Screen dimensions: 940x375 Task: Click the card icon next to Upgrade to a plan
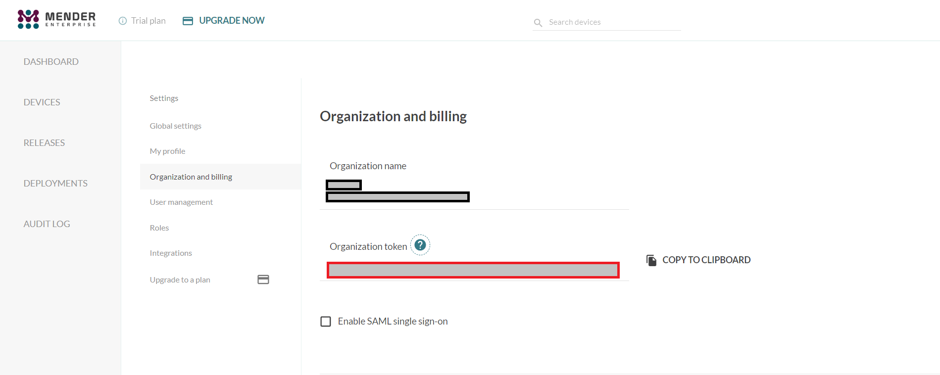tap(263, 280)
